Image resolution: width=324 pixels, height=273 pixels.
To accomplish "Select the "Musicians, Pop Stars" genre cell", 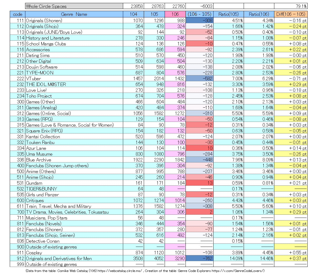I will tap(74, 218).
